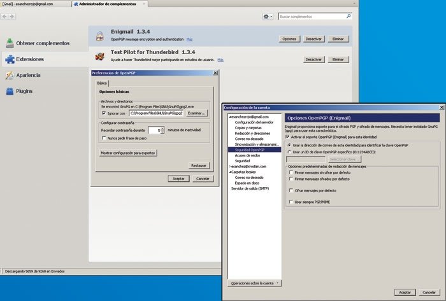Click Mostrar configuración para expertos

[x=128, y=153]
